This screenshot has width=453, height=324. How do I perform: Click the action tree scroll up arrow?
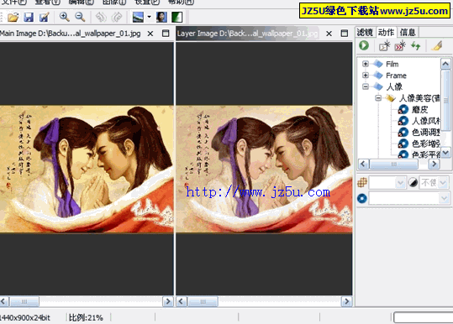(445, 64)
